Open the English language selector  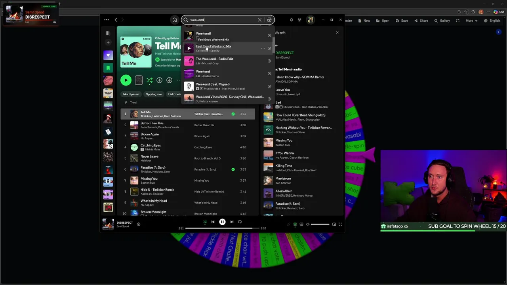click(x=492, y=21)
